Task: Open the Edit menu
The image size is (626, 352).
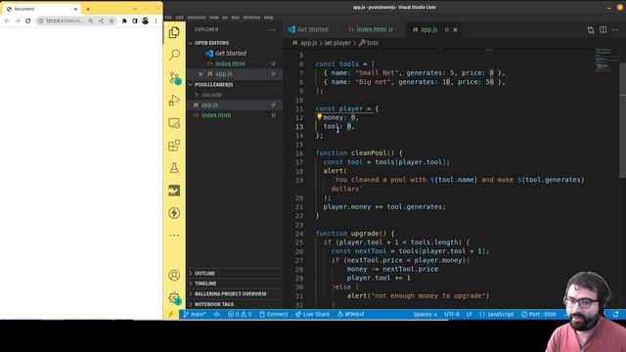Action: 180,18
